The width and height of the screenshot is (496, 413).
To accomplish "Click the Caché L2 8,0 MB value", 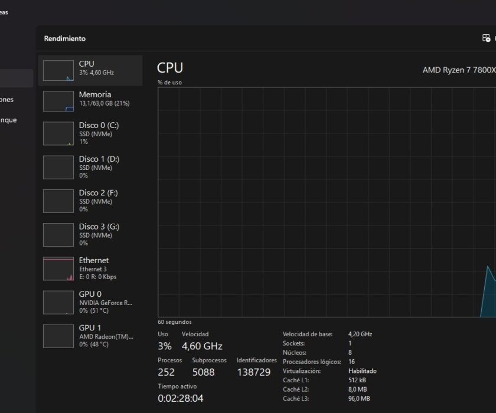I will [x=357, y=389].
